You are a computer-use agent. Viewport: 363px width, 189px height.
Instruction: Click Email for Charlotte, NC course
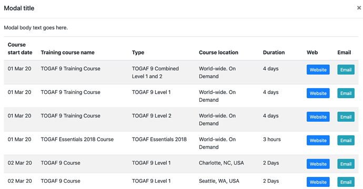pos(346,164)
